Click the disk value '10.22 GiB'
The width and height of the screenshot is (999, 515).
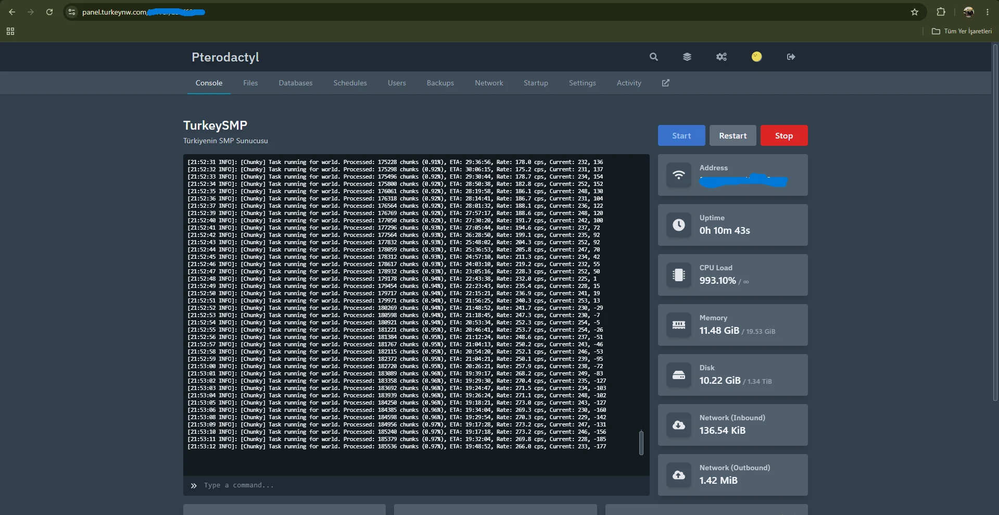[x=720, y=381]
